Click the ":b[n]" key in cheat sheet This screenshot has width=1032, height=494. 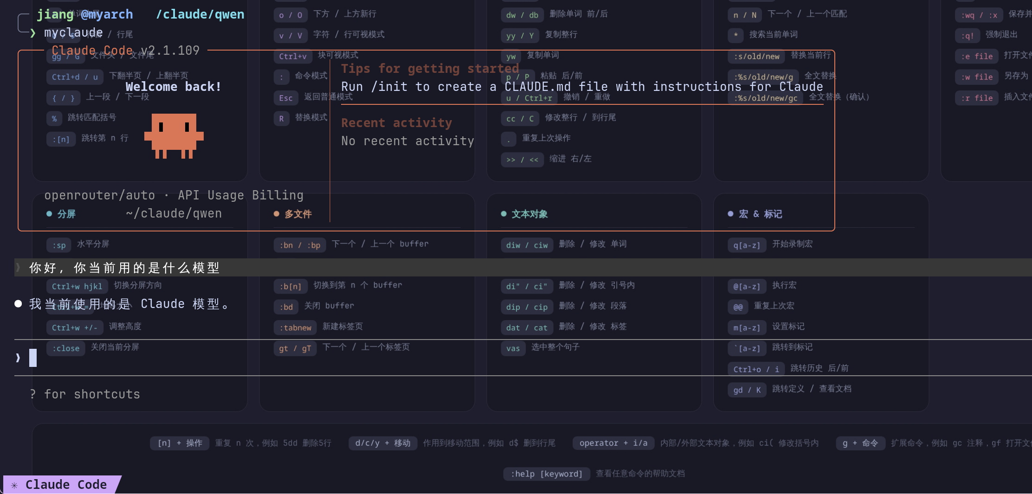coord(290,286)
